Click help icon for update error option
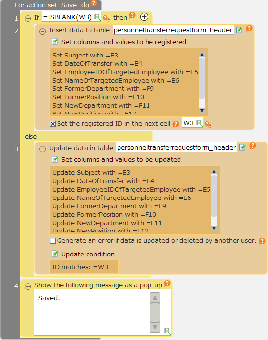 [x=262, y=241]
